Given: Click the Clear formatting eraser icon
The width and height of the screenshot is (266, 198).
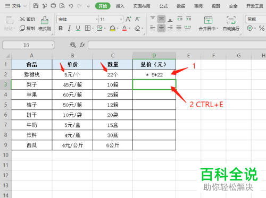Looking at the screenshot, I should coord(137,28).
